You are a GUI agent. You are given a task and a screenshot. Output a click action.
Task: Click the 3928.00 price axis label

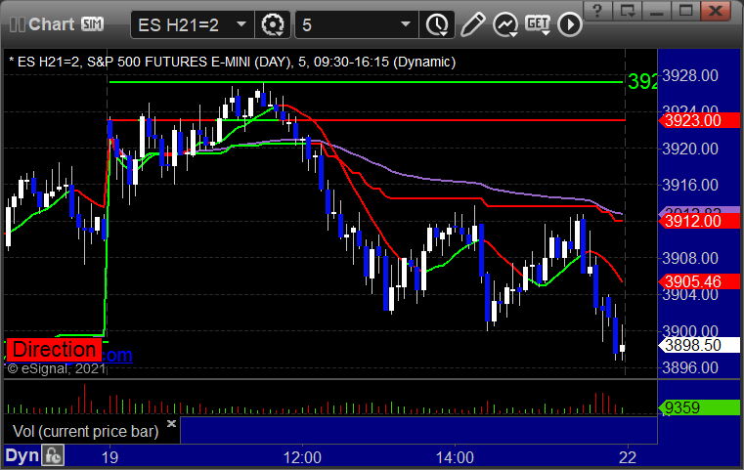(690, 76)
